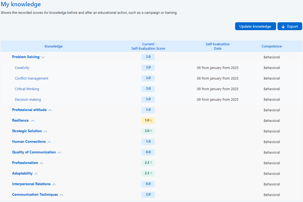
Task: Select the Decision-making item
Action: tap(28, 100)
